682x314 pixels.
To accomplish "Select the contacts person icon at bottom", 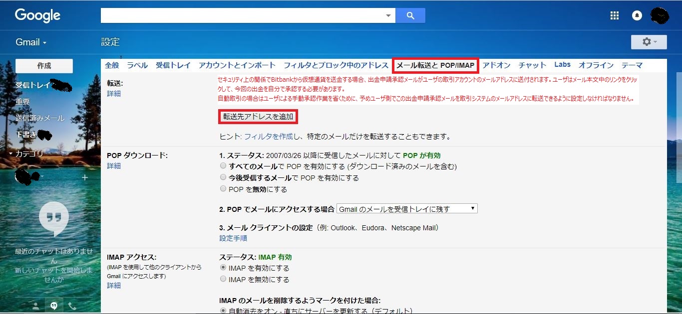I will 34,306.
